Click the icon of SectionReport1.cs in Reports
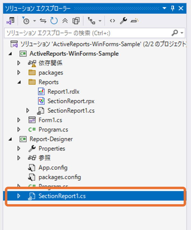Viewport: 191px width, 230px height. coord(41,111)
